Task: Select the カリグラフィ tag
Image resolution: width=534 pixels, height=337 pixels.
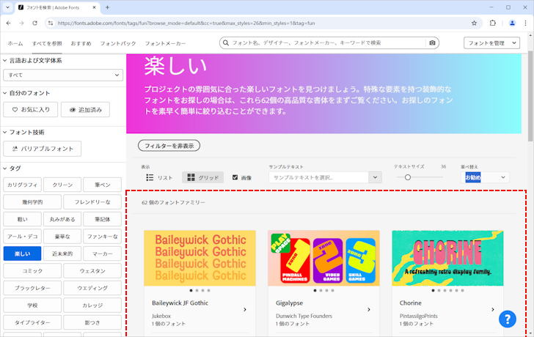Action: point(23,185)
